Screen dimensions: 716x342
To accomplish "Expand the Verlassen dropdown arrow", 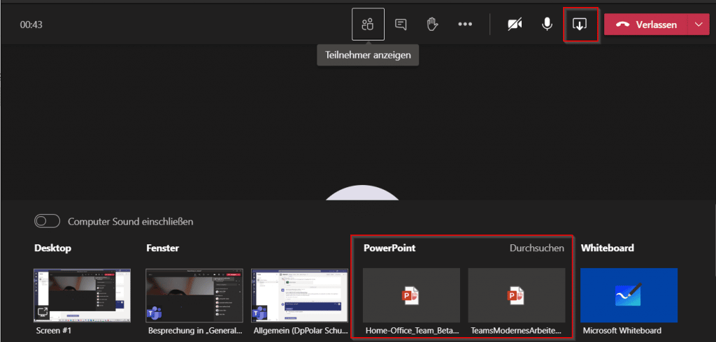I will [x=699, y=24].
